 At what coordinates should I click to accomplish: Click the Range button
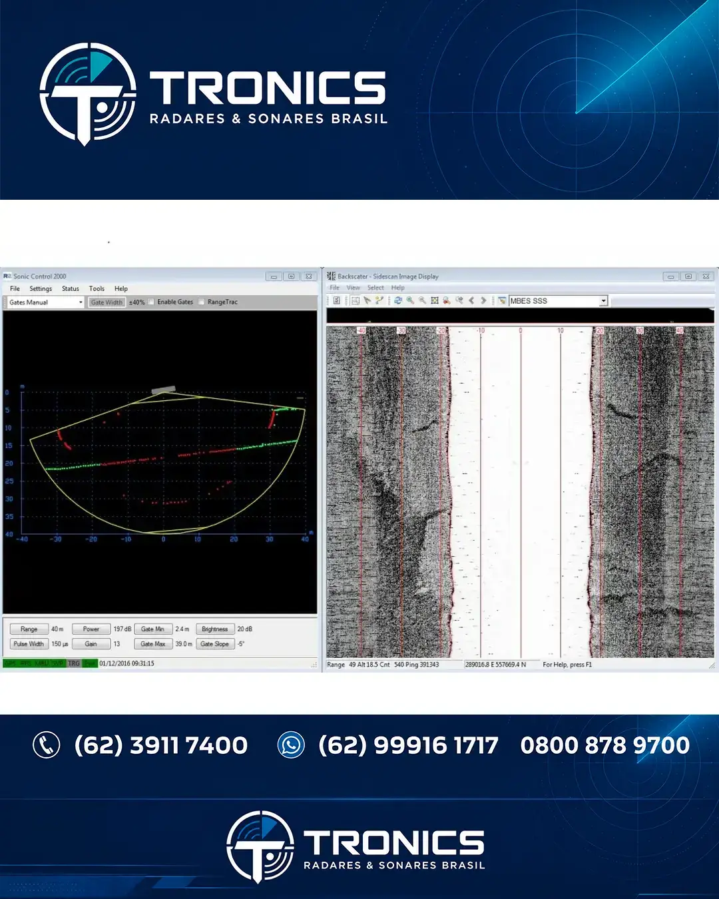tap(29, 629)
